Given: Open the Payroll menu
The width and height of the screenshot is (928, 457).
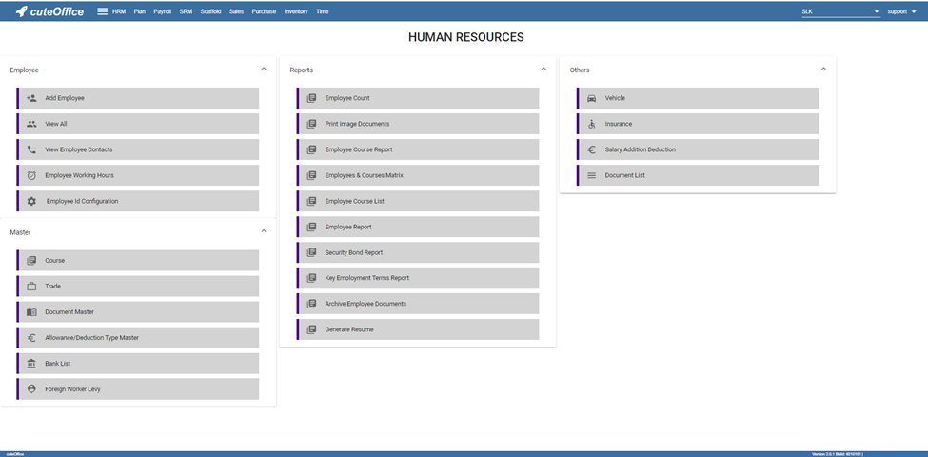Looking at the screenshot, I should (x=162, y=11).
